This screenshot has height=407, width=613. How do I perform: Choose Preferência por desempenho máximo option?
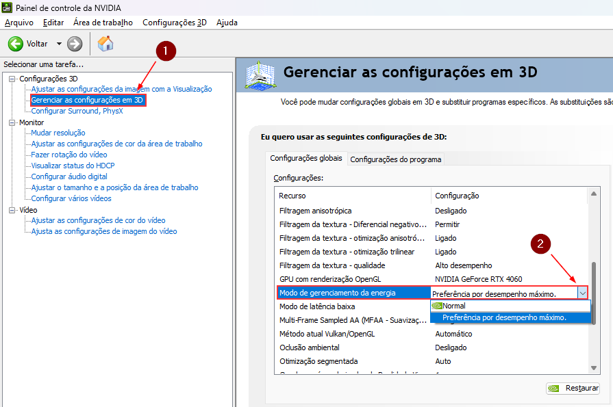coord(504,317)
